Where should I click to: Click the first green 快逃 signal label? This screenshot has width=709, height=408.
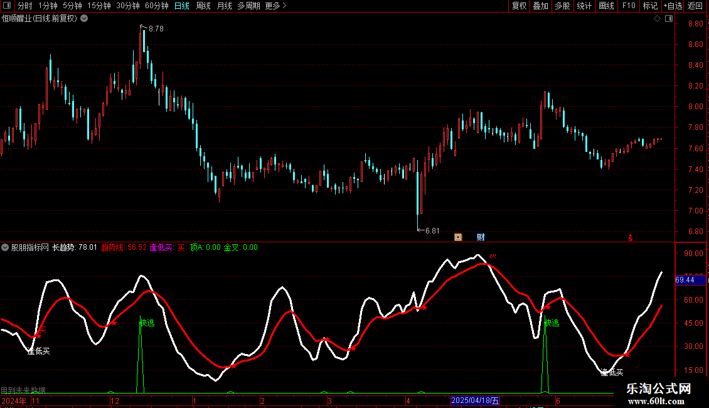coord(147,323)
